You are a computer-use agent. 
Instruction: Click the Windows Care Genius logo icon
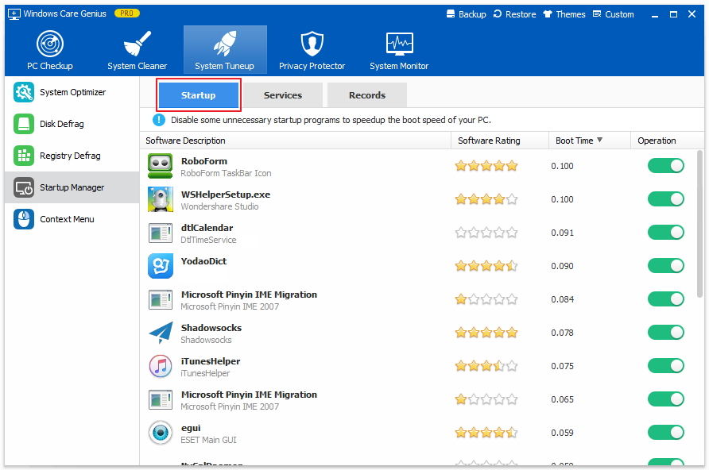click(x=14, y=14)
